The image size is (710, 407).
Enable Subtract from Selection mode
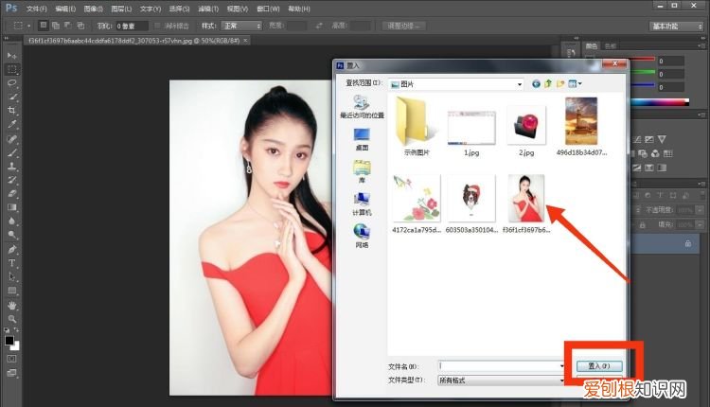(x=68, y=26)
